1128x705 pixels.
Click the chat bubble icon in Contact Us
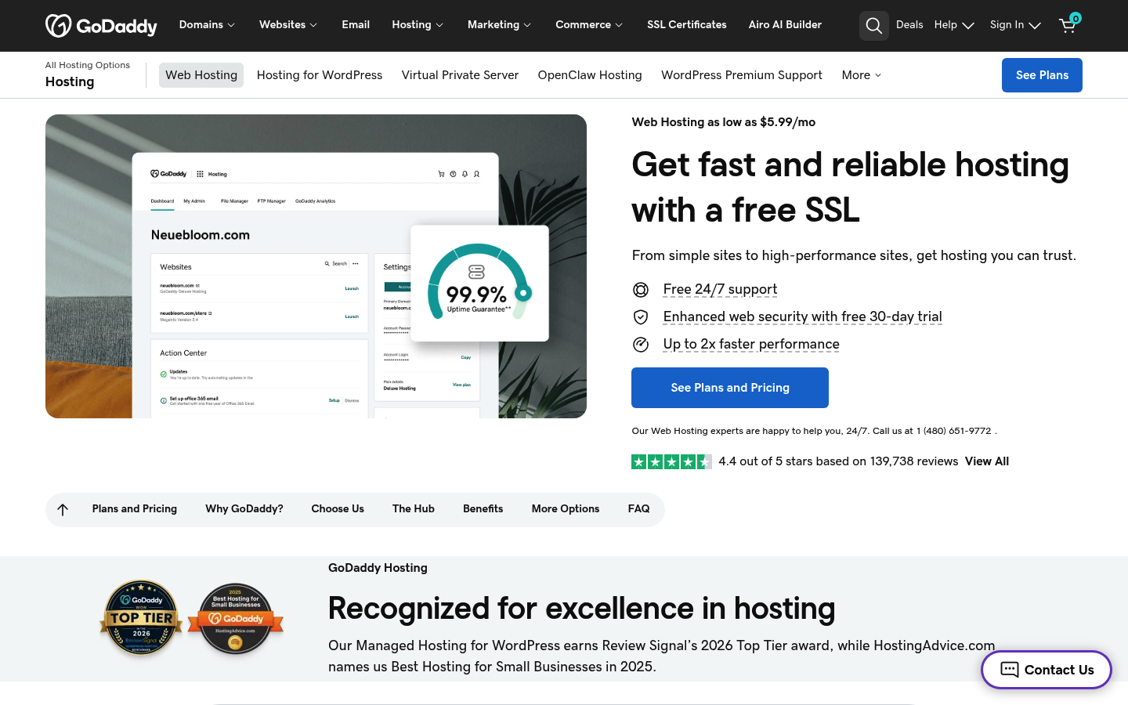pyautogui.click(x=1010, y=670)
